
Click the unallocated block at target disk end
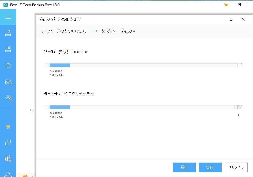[240, 107]
